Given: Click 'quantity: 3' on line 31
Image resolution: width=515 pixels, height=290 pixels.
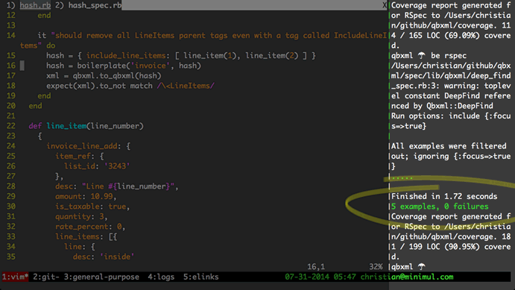Looking at the screenshot, I should [80, 216].
